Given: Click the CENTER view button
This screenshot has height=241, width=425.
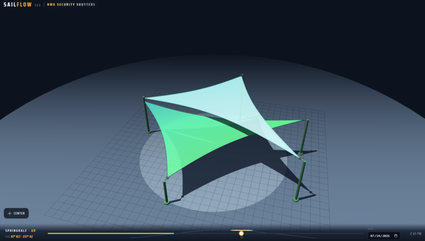Looking at the screenshot, I should [16, 213].
